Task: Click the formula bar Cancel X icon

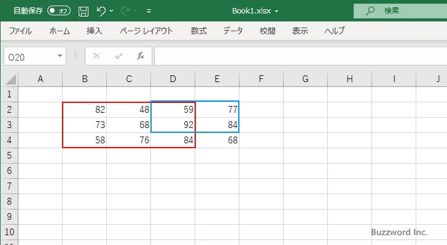Action: (x=96, y=56)
